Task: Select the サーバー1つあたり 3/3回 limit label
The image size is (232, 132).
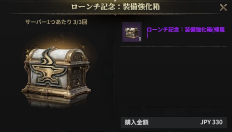Action: 56,22
